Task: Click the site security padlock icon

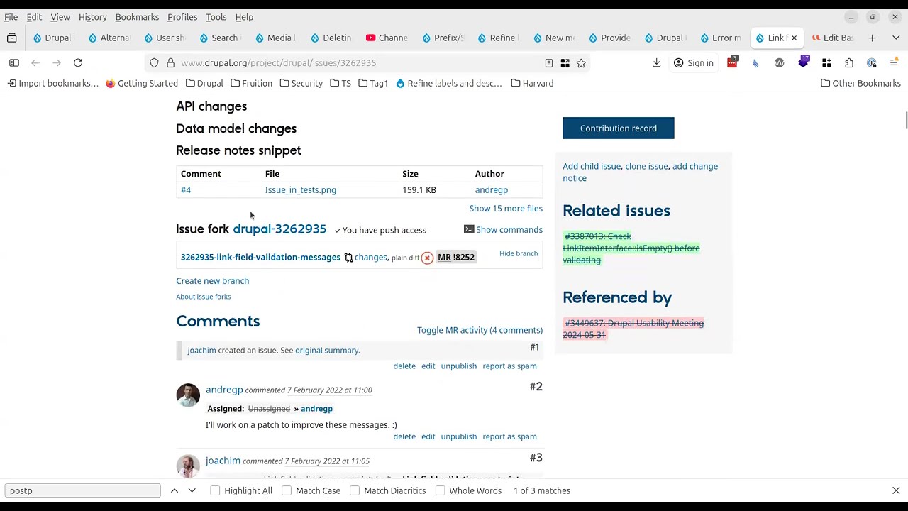Action: pos(170,63)
